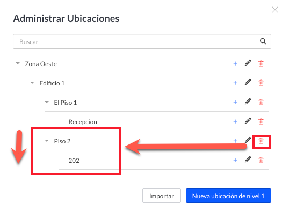Edit the Zona Oeste location name
The image size is (282, 217).
pyautogui.click(x=248, y=63)
